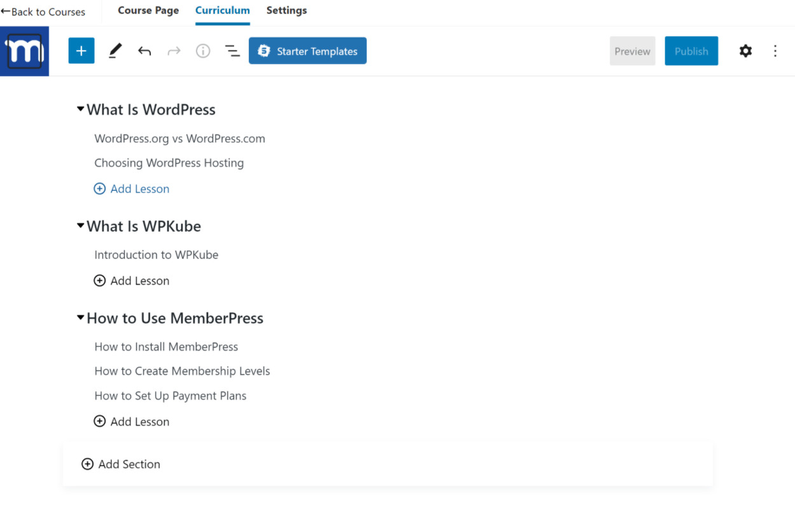Screen dimensions: 795x505
Task: Collapse the What Is WPKube section
Action: tap(81, 225)
